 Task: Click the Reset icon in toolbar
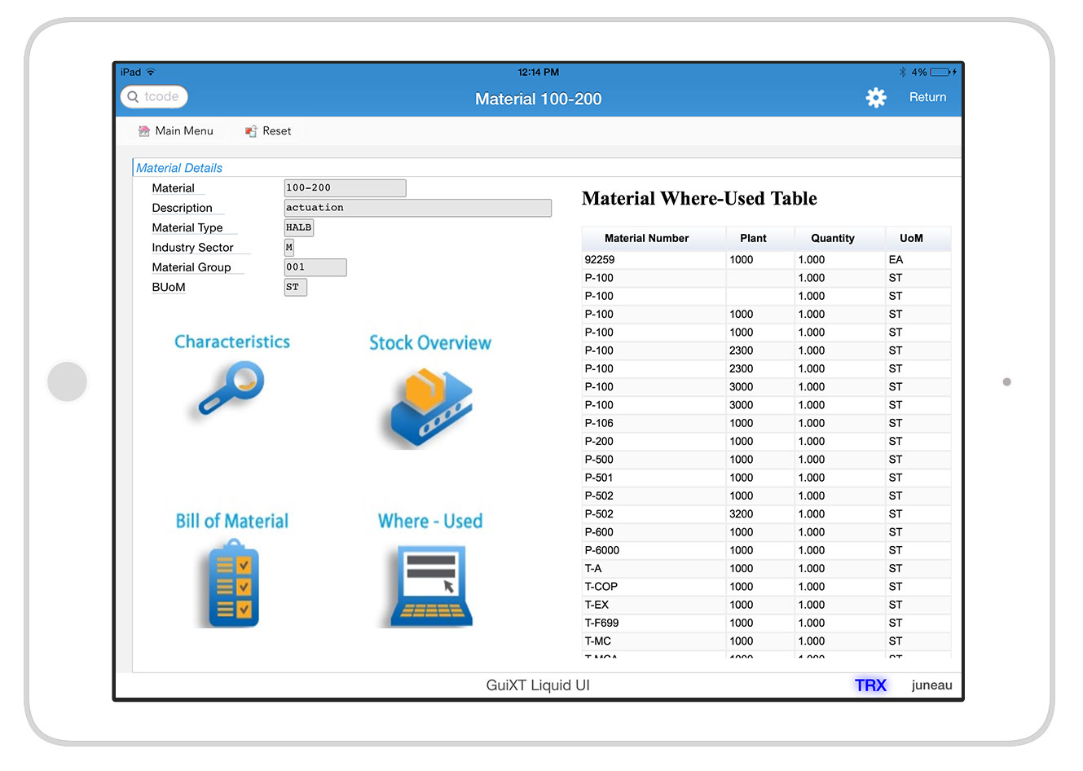(x=251, y=131)
